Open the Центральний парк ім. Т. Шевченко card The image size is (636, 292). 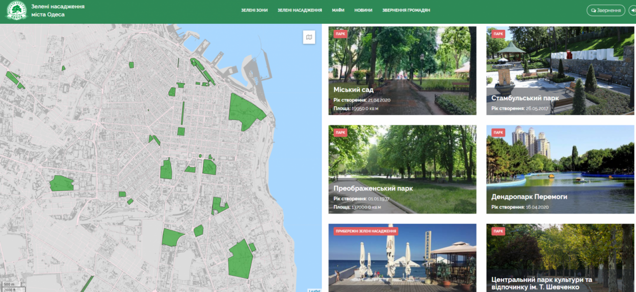[x=560, y=258]
